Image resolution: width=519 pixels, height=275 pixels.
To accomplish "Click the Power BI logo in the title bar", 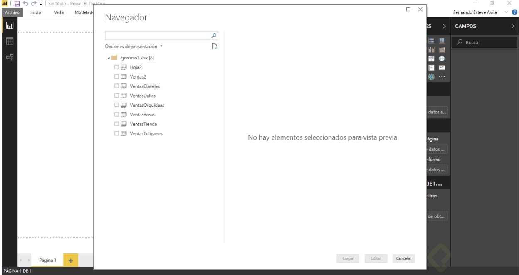I will pos(5,3).
